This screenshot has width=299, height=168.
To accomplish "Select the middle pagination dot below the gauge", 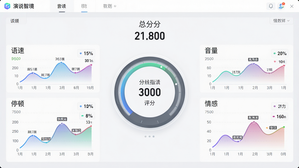I will tap(149, 136).
